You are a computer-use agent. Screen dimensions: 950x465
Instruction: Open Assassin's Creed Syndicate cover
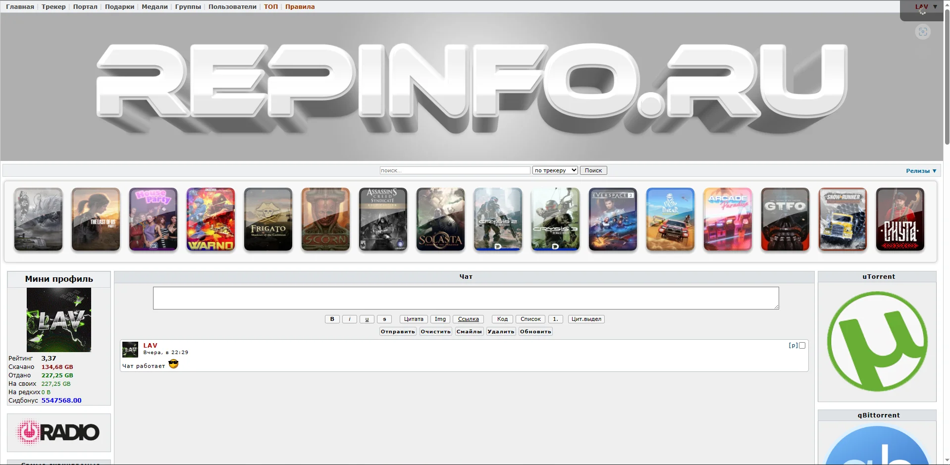click(383, 219)
